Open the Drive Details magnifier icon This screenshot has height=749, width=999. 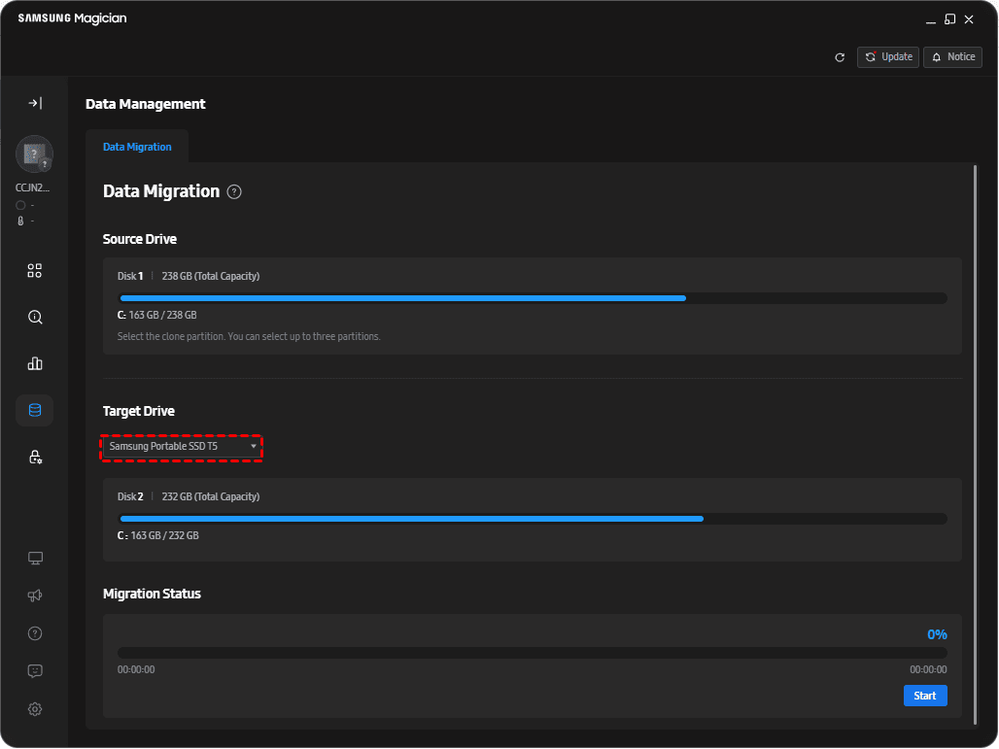(x=34, y=317)
